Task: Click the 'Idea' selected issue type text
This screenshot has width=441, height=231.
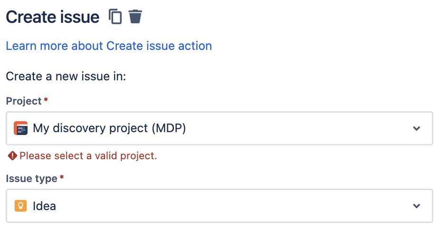Action: (x=44, y=206)
